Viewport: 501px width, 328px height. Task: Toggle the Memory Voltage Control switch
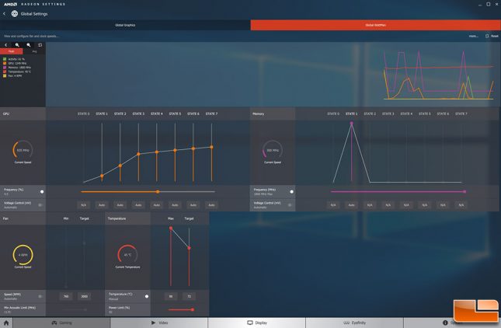pos(290,205)
